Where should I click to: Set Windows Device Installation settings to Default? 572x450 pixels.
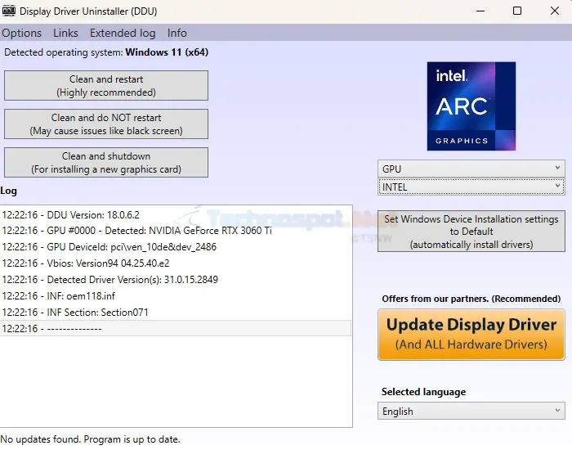coord(471,232)
